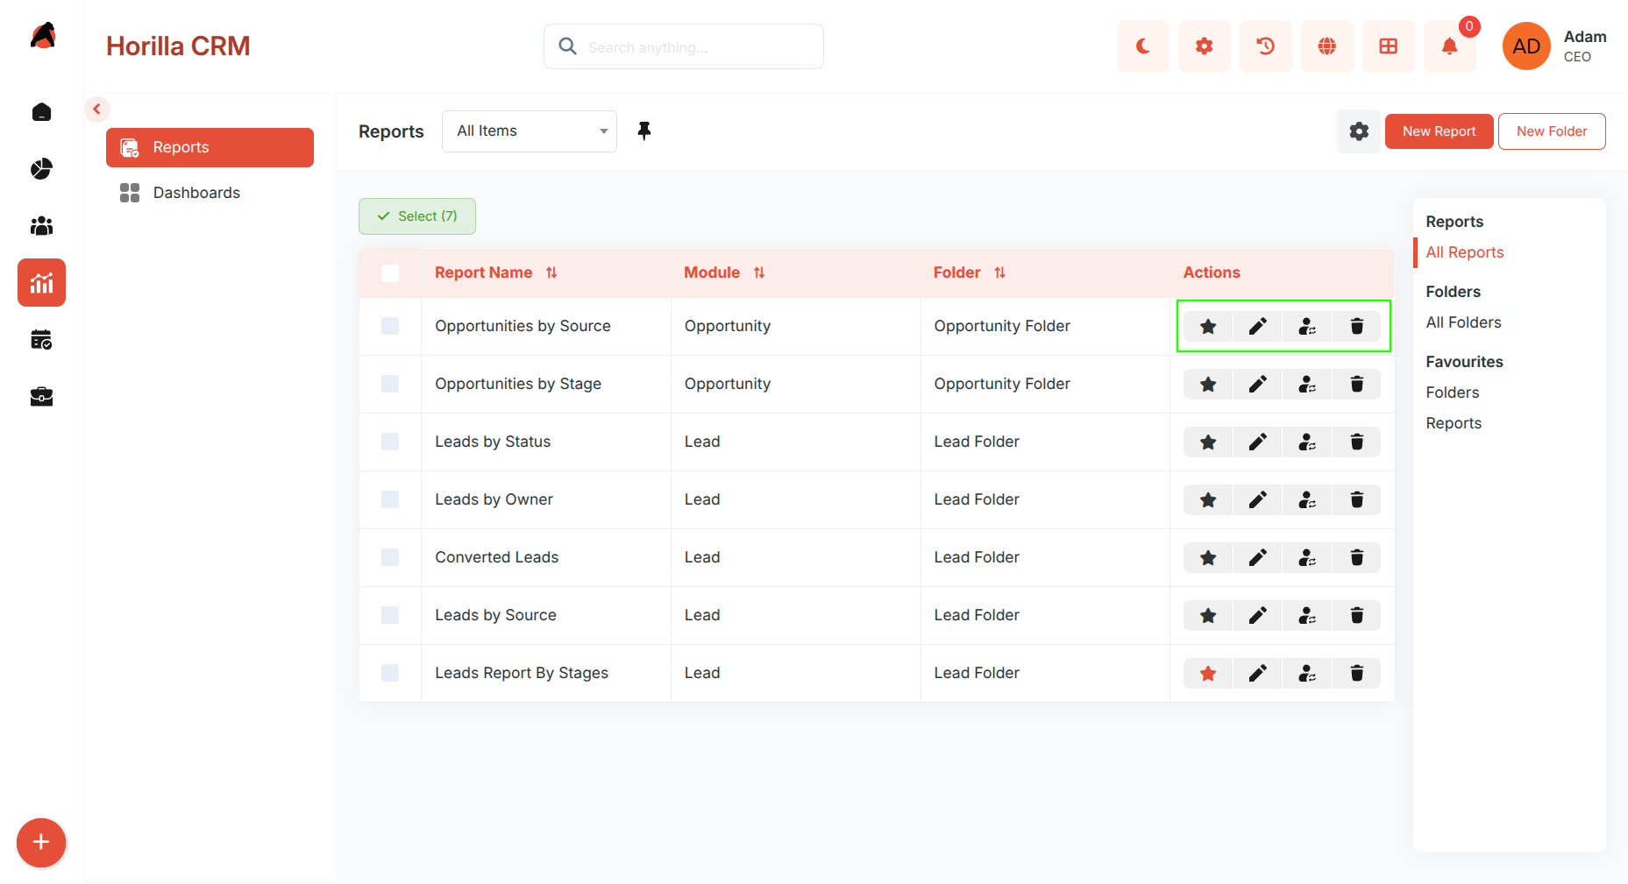Edit the Leads by Status report
Screen dimensions: 1628x884
coord(1257,442)
